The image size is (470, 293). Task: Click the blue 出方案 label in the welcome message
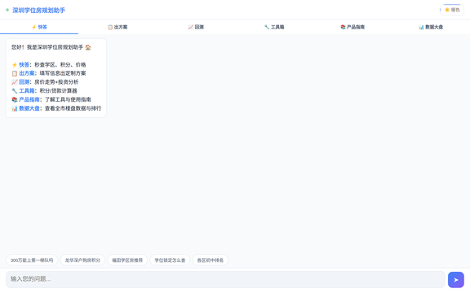pos(27,73)
